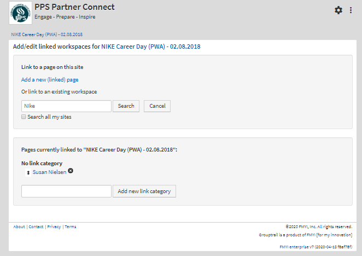
Task: Remove Susan Nielsen linked page
Action: [71, 171]
